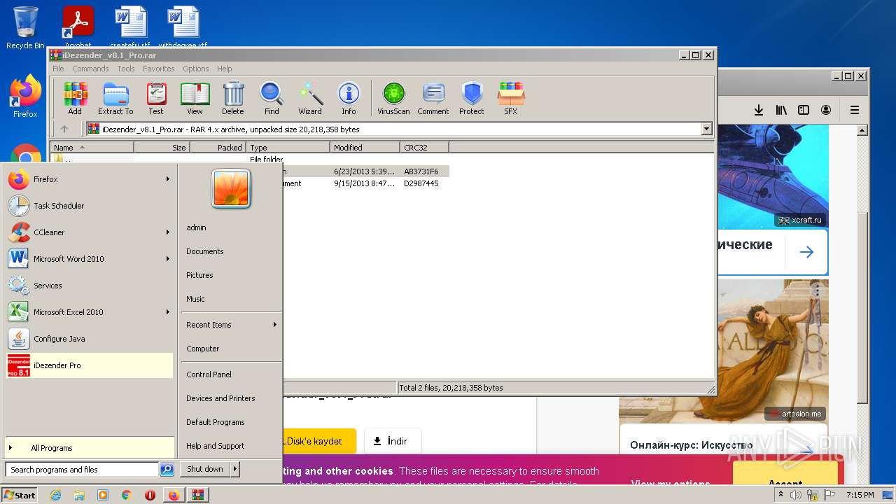Expand CCleaner submenu arrow
This screenshot has height=504, width=896.
click(x=168, y=232)
